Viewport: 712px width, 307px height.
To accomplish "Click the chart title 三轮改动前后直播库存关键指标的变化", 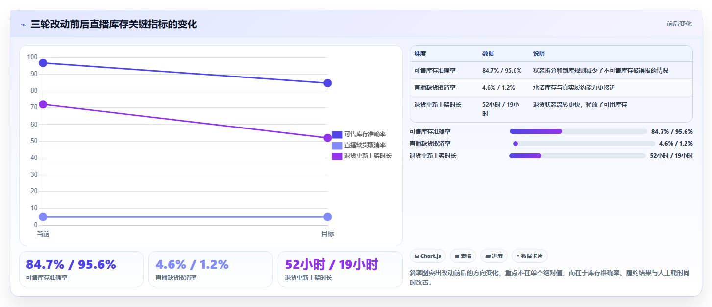I will pos(114,25).
